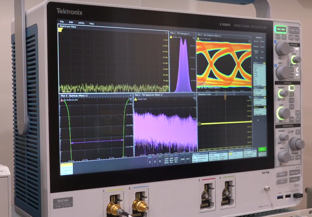Push the Bus front-panel button
This screenshot has width=312, height=217.
click(298, 119)
